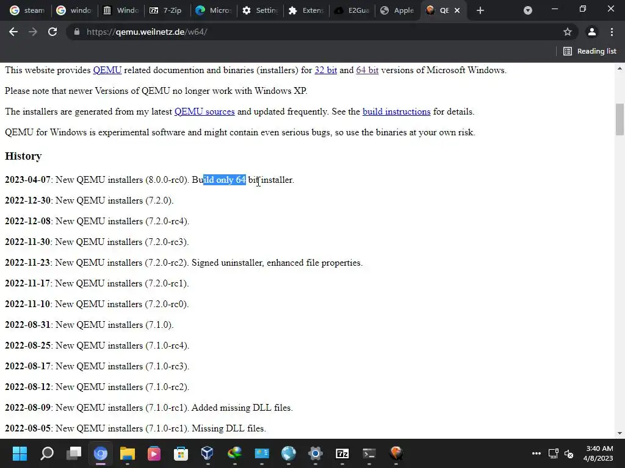Image resolution: width=625 pixels, height=468 pixels.
Task: Show hidden tray icons overflow
Action: pos(536,453)
